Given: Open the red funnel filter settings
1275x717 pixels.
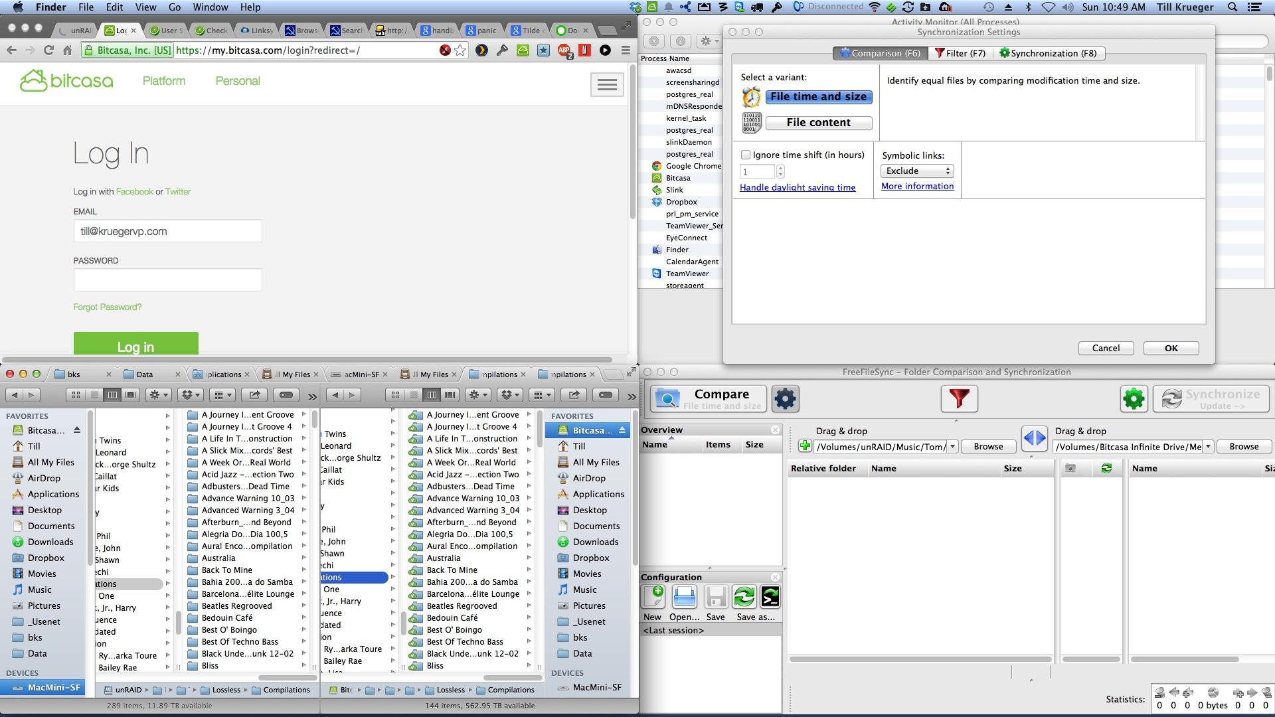Looking at the screenshot, I should [x=959, y=399].
